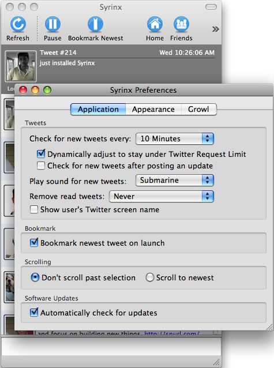Disable Automatically check for updates
Image resolution: width=274 pixels, height=368 pixels.
click(34, 313)
